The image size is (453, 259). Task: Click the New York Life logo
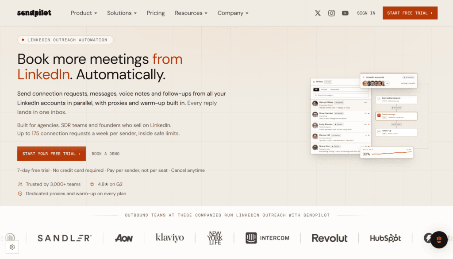[215, 238]
